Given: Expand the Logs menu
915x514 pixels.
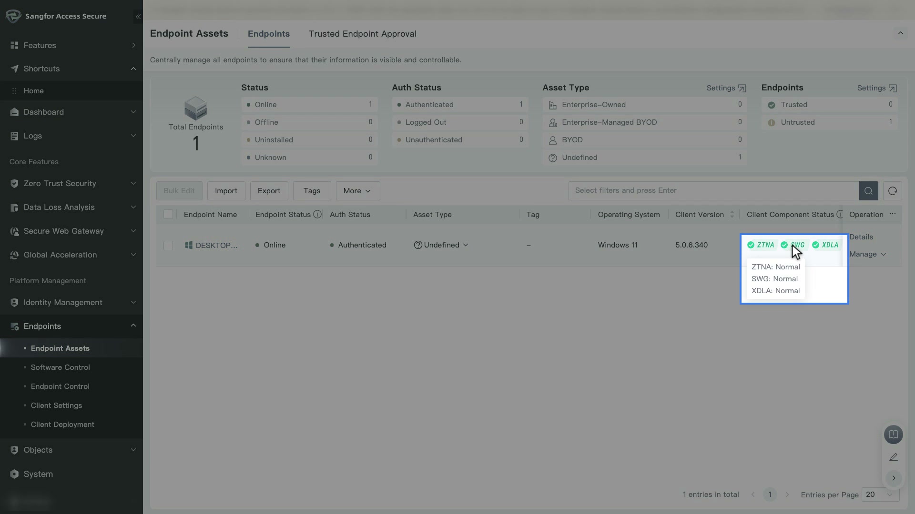Looking at the screenshot, I should (x=71, y=136).
